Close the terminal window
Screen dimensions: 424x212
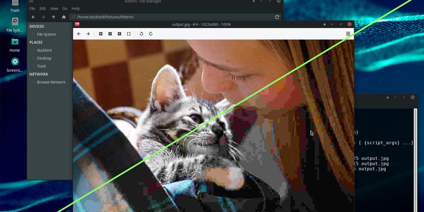click(x=413, y=97)
